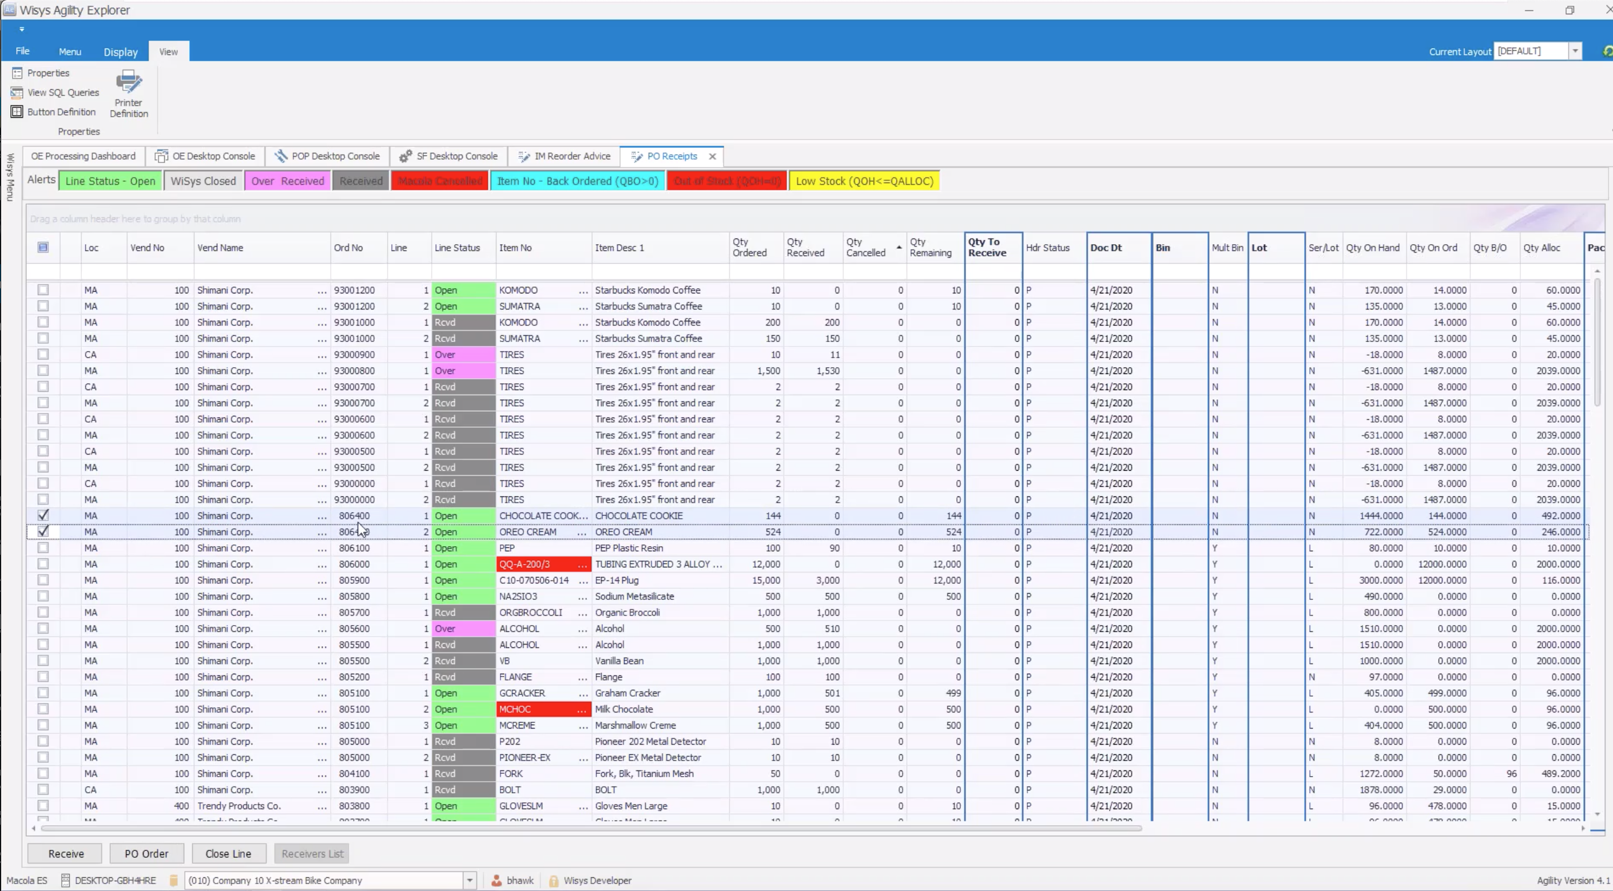Image resolution: width=1613 pixels, height=891 pixels.
Task: Uncheck the CHOCOLATE COOKIE row checkbox
Action: point(43,515)
